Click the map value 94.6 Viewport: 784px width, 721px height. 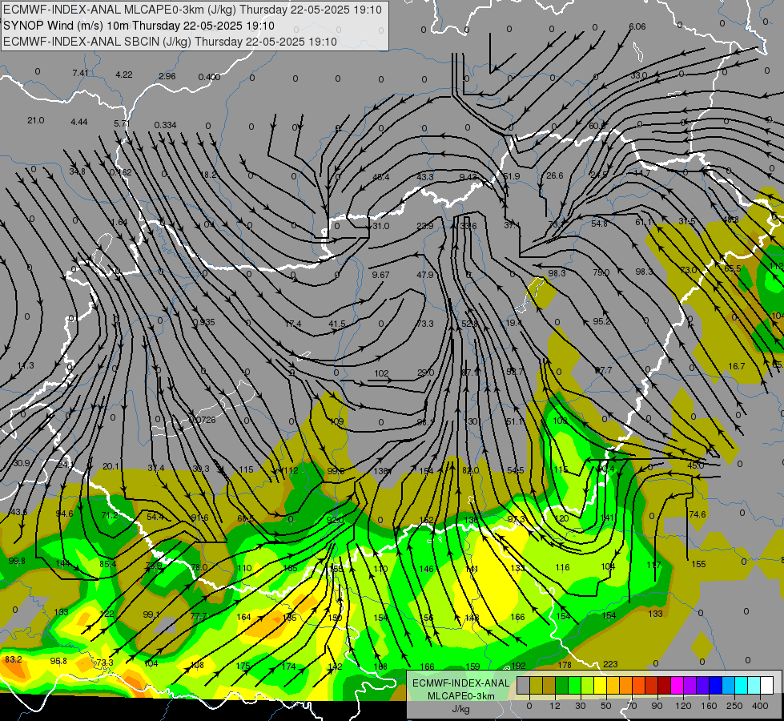[65, 514]
